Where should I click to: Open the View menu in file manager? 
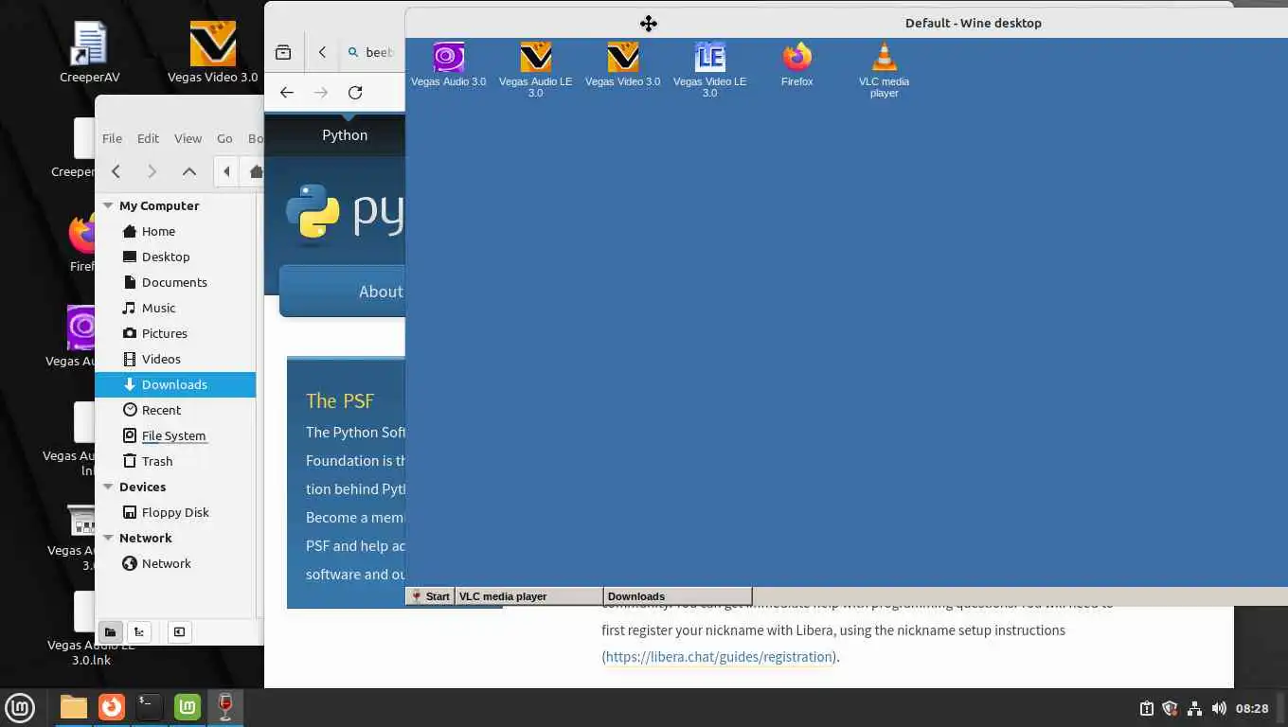(x=188, y=138)
